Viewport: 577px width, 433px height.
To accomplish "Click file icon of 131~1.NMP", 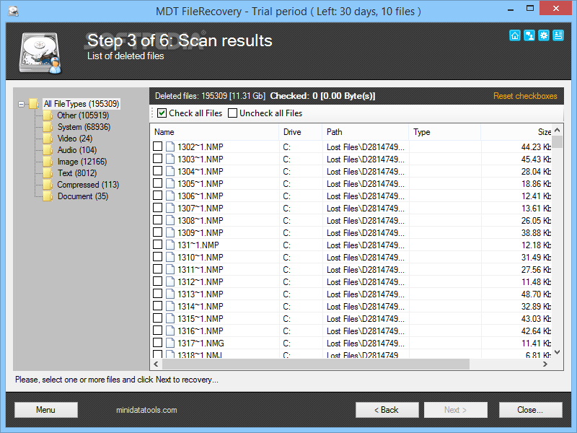I will [x=170, y=245].
